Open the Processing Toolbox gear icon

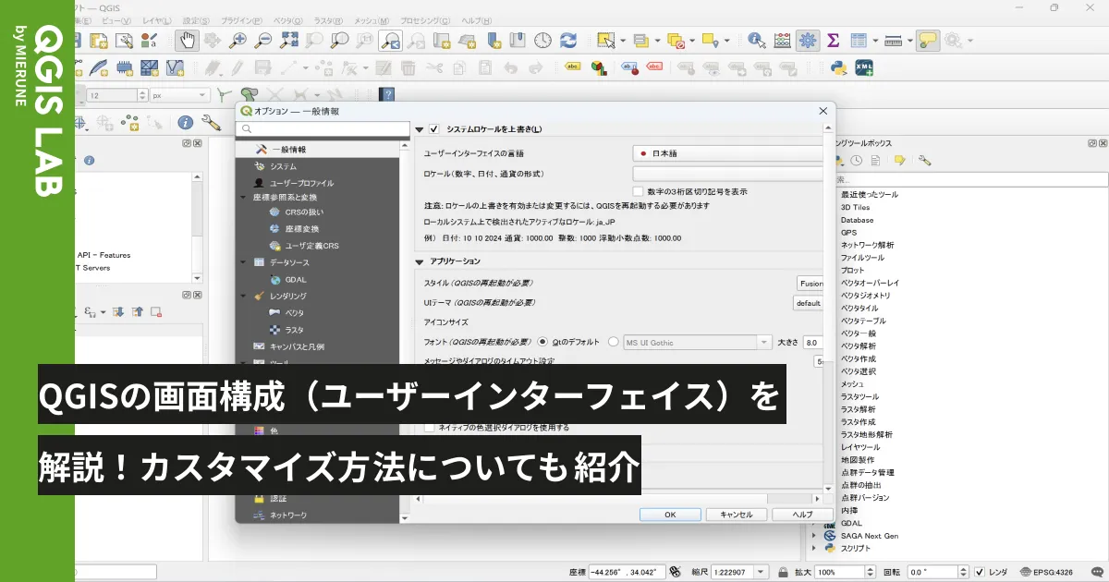pos(808,40)
